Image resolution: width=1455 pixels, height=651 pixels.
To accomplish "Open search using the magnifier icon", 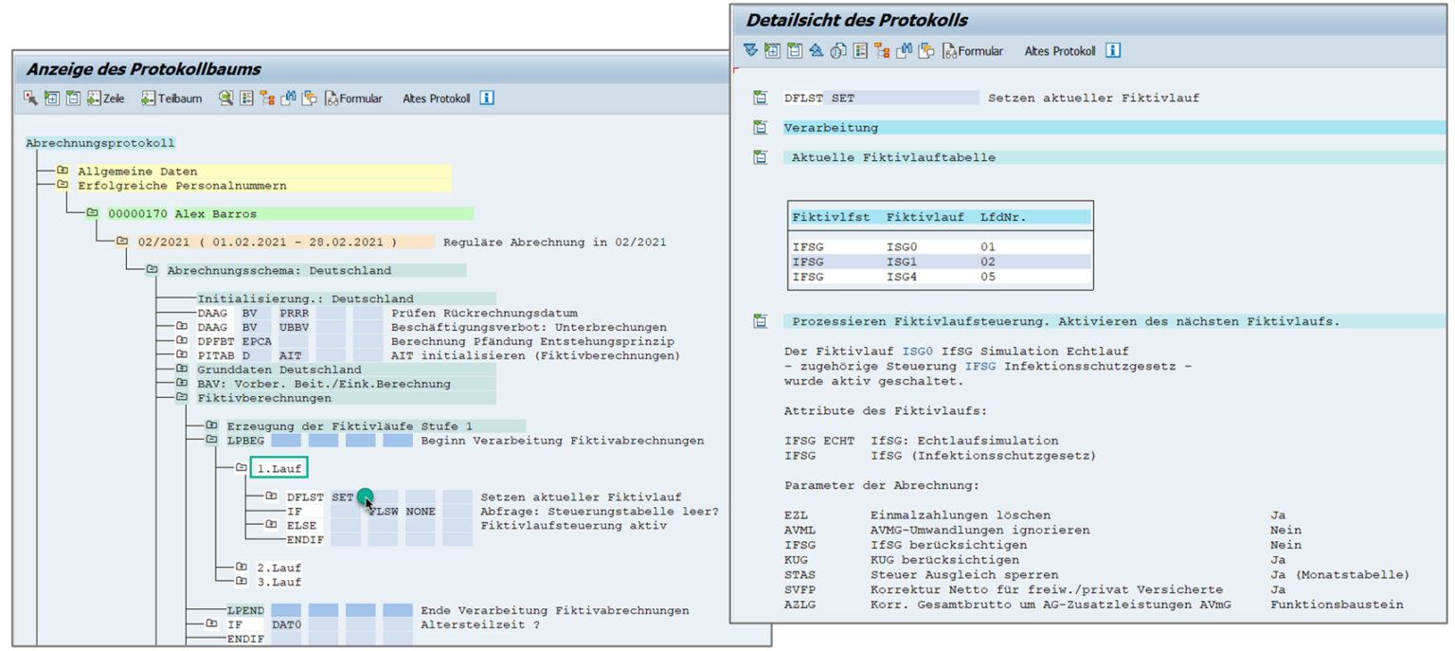I will pos(225,98).
